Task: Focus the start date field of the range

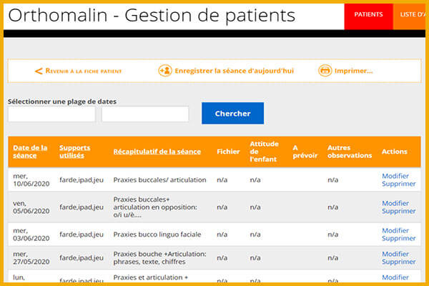Action: [x=51, y=114]
